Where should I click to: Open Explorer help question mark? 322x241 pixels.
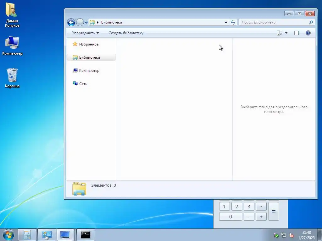click(308, 33)
